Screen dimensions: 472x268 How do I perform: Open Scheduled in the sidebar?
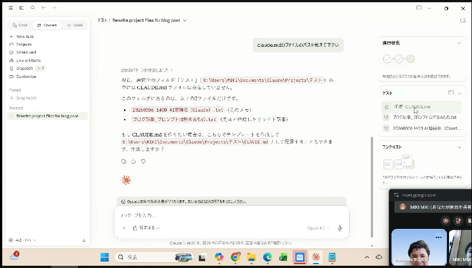pyautogui.click(x=26, y=52)
